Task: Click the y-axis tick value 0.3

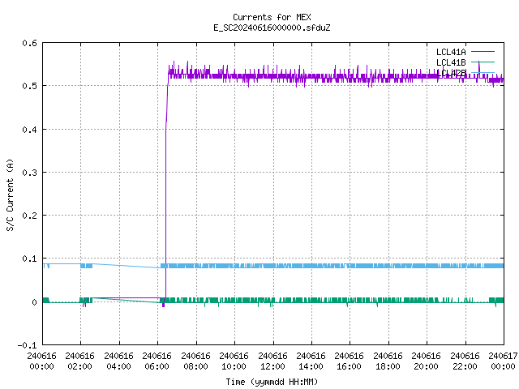Action: tap(29, 173)
